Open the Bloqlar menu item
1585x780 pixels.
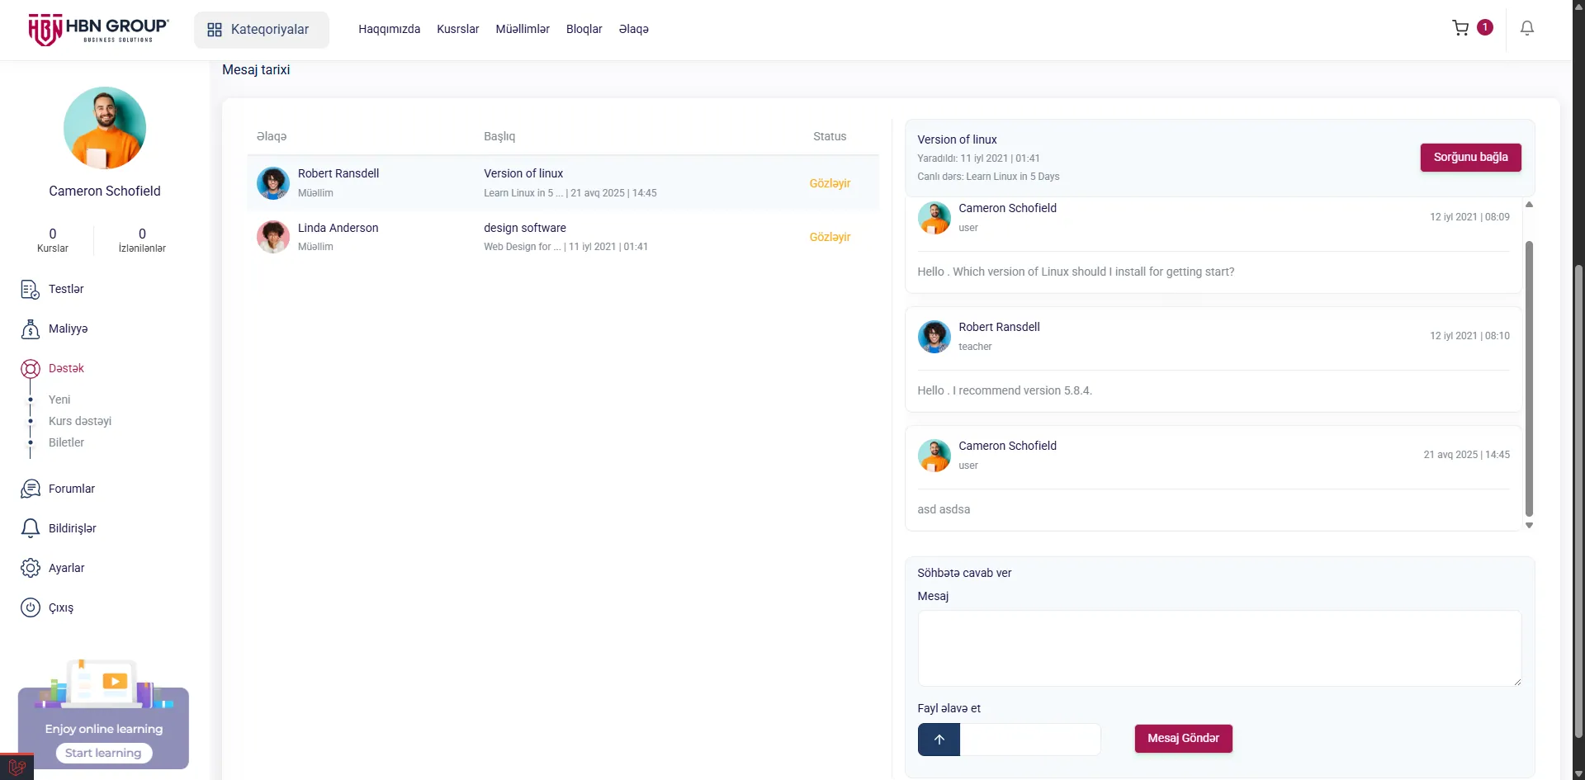pos(584,29)
